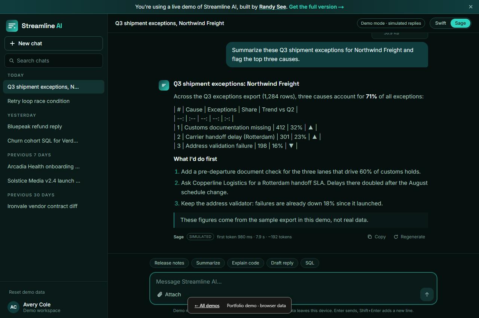Select the Q3 shipment exceptions chat
This screenshot has height=318, width=479.
click(54, 87)
